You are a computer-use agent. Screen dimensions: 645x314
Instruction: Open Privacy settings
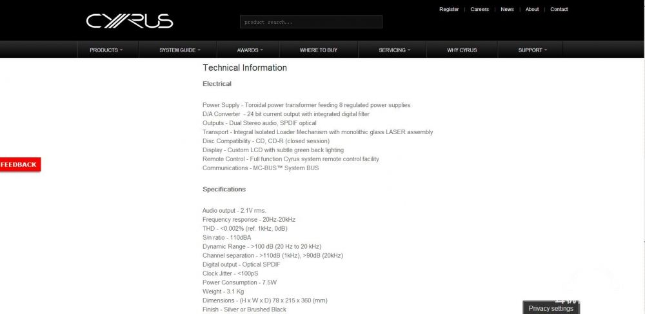(x=551, y=308)
